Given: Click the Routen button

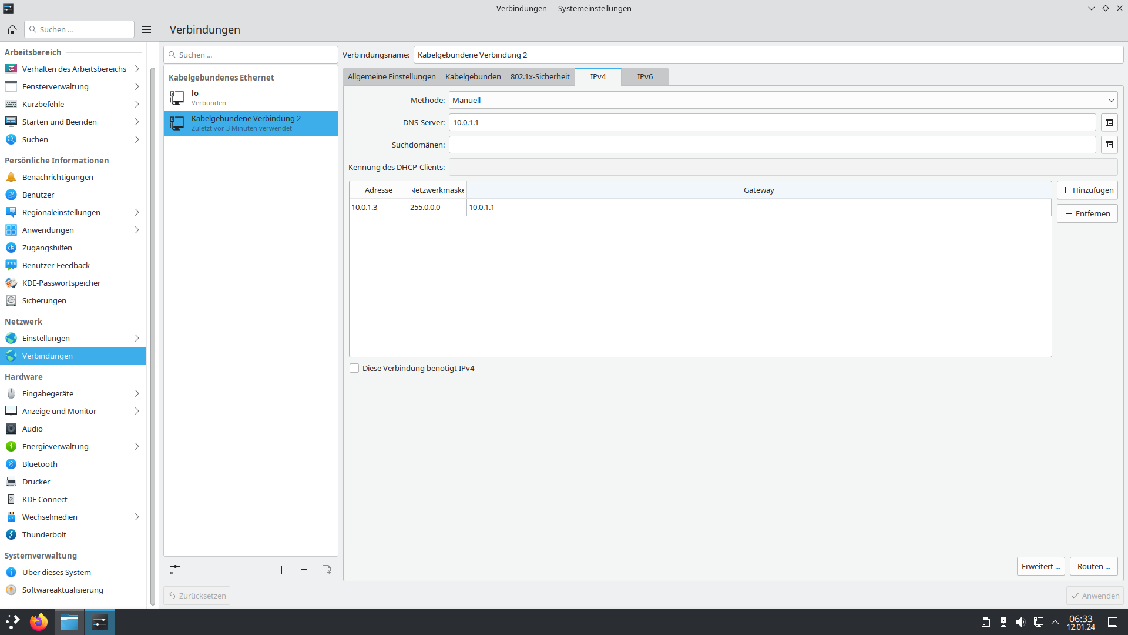Looking at the screenshot, I should [x=1093, y=566].
